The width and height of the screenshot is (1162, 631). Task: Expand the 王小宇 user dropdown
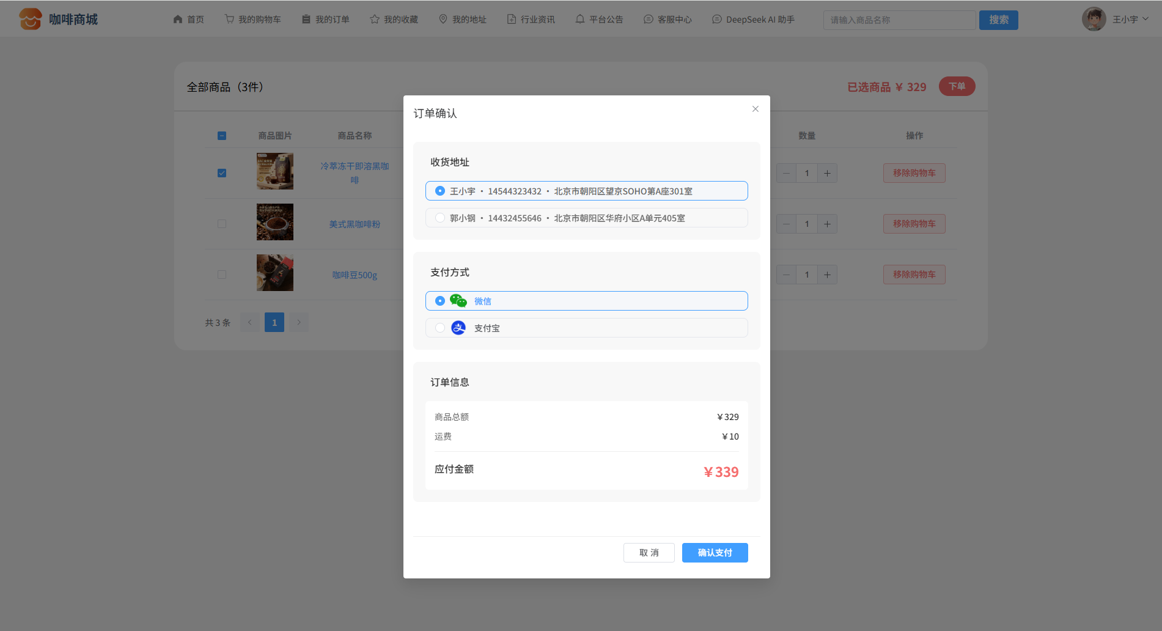(x=1130, y=20)
